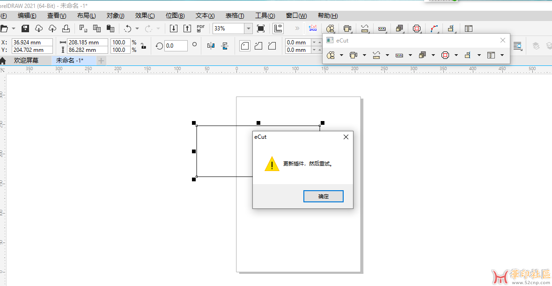
Task: Click the full-screen preview icon
Action: [261, 29]
